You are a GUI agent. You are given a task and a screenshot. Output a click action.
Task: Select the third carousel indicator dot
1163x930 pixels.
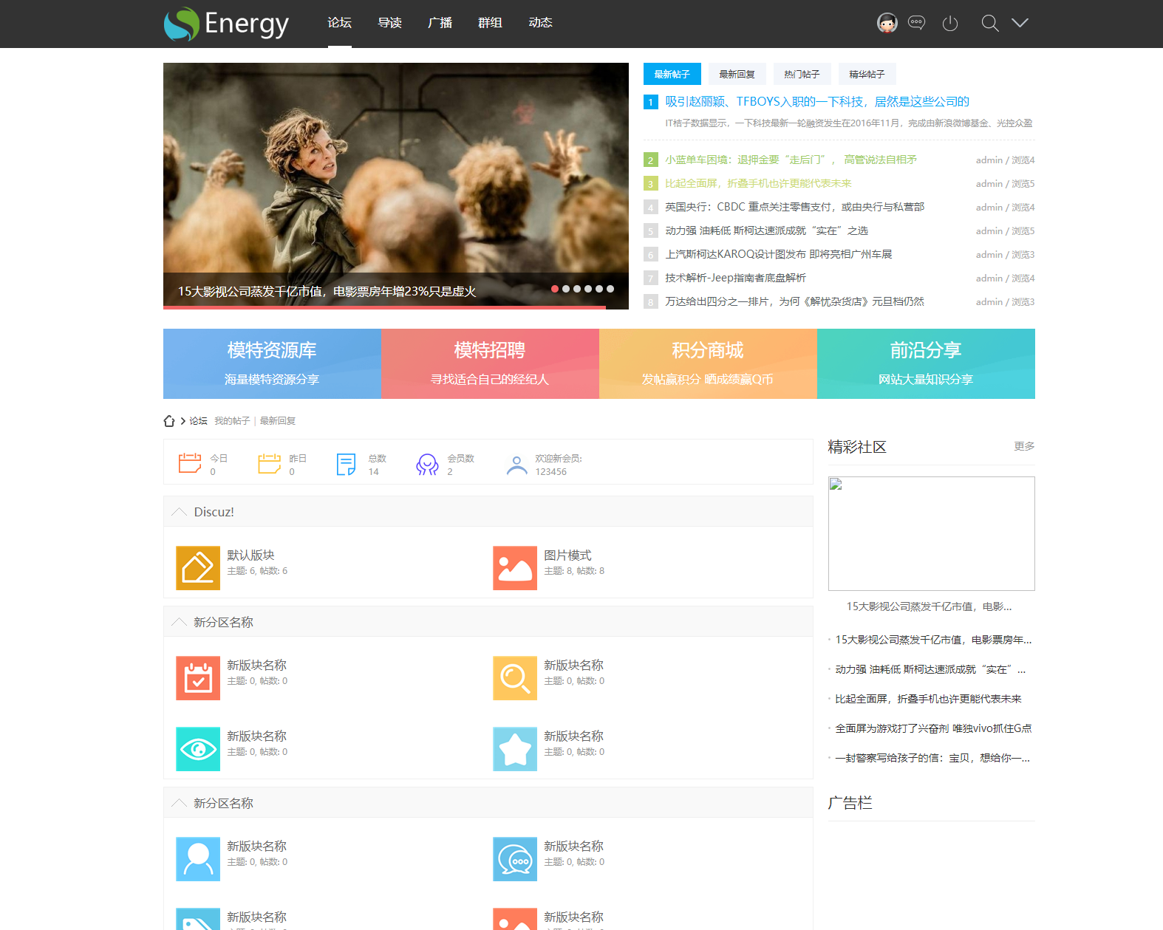click(577, 289)
